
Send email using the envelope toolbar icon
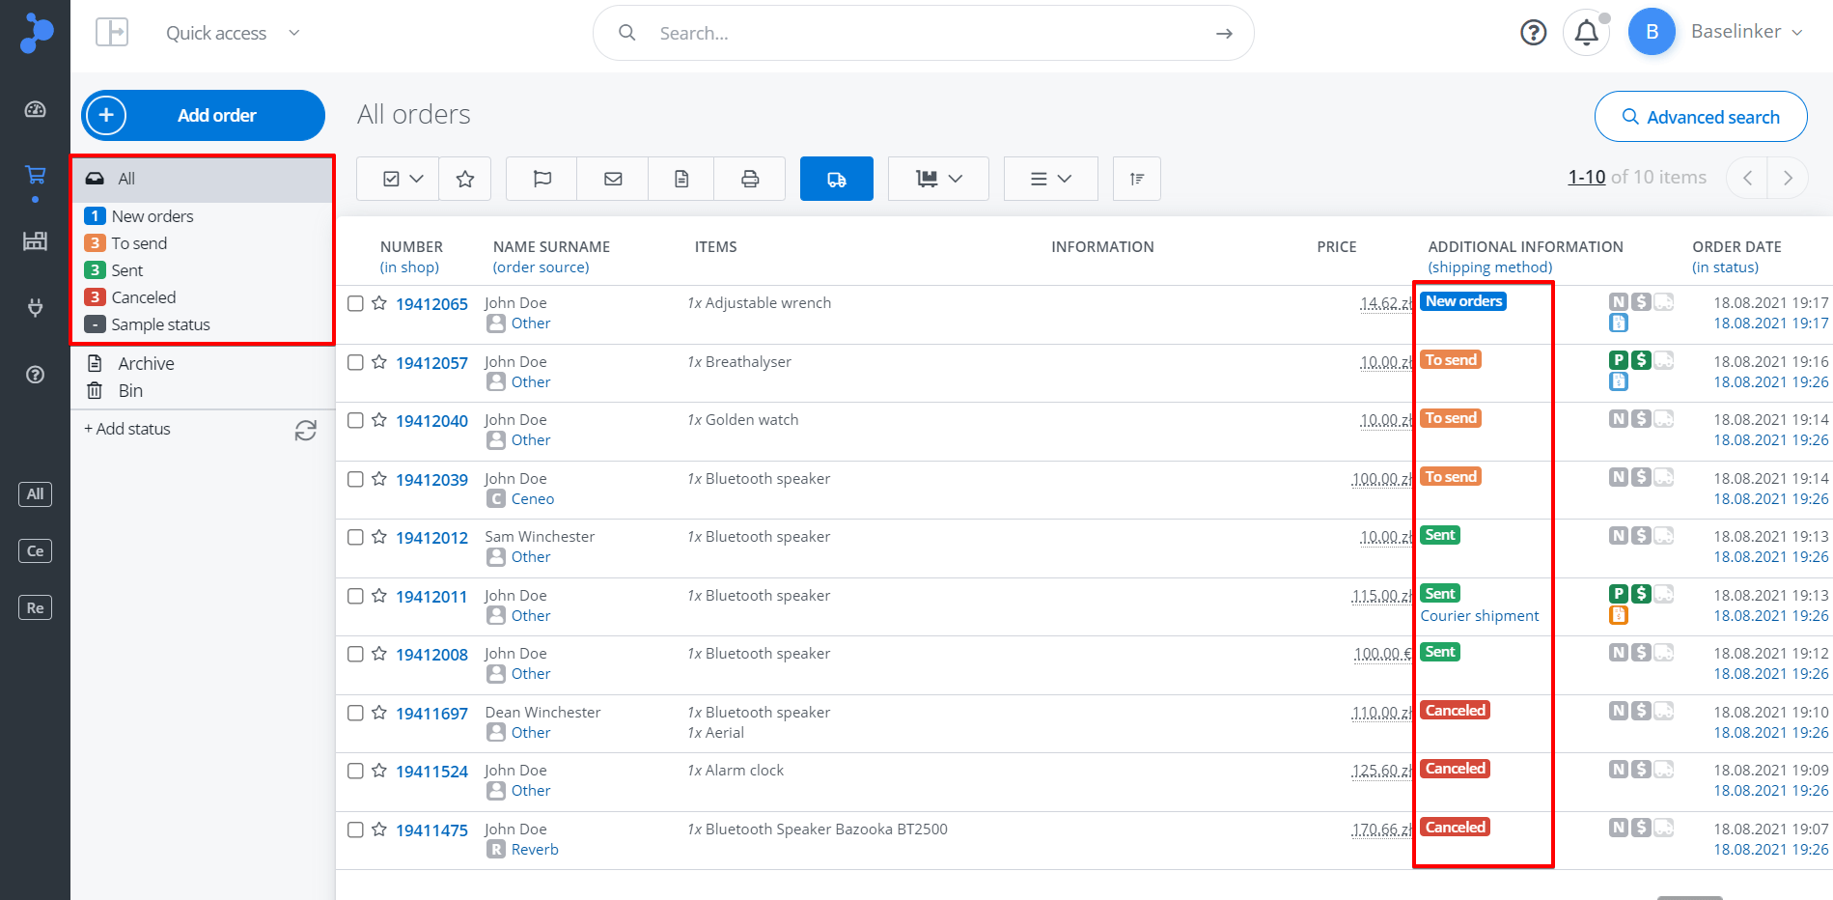click(x=611, y=178)
